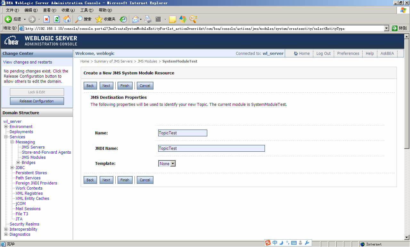This screenshot has width=410, height=247.
Task: Open the 收藏(A) menu
Action: pyautogui.click(x=68, y=10)
